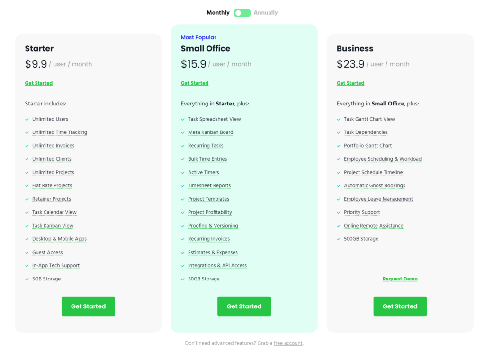Open the Meta Kanban Board feature link
Viewport: 485px width, 350px height.
(210, 132)
